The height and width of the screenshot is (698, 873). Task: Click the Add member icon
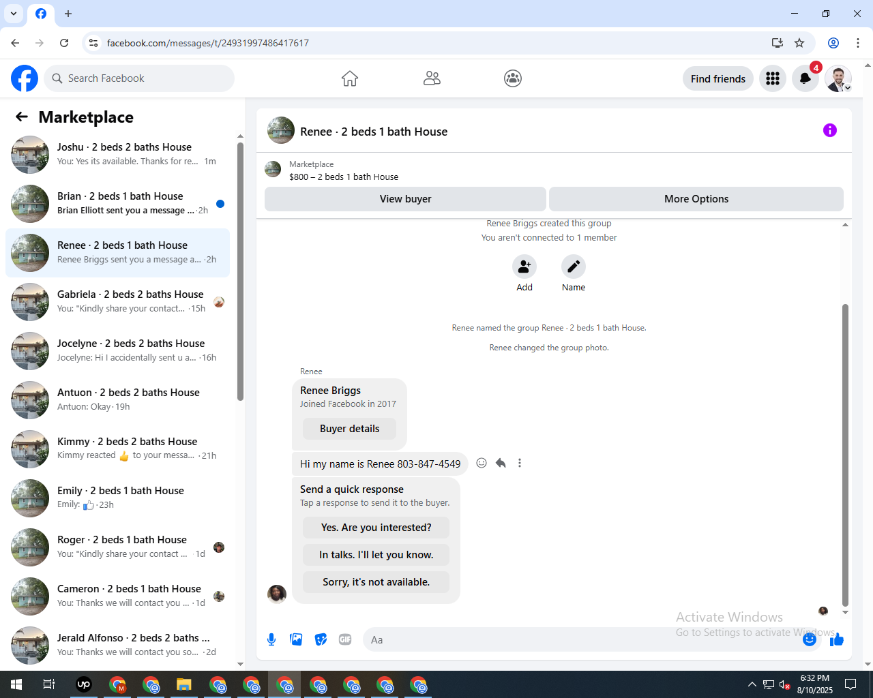point(524,267)
